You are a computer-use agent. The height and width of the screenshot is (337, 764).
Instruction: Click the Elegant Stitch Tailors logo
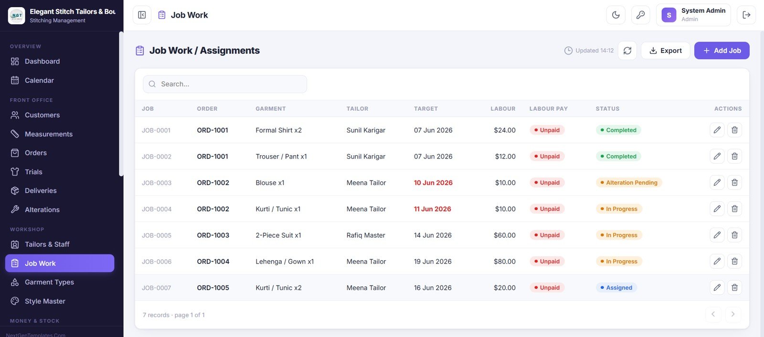[17, 15]
